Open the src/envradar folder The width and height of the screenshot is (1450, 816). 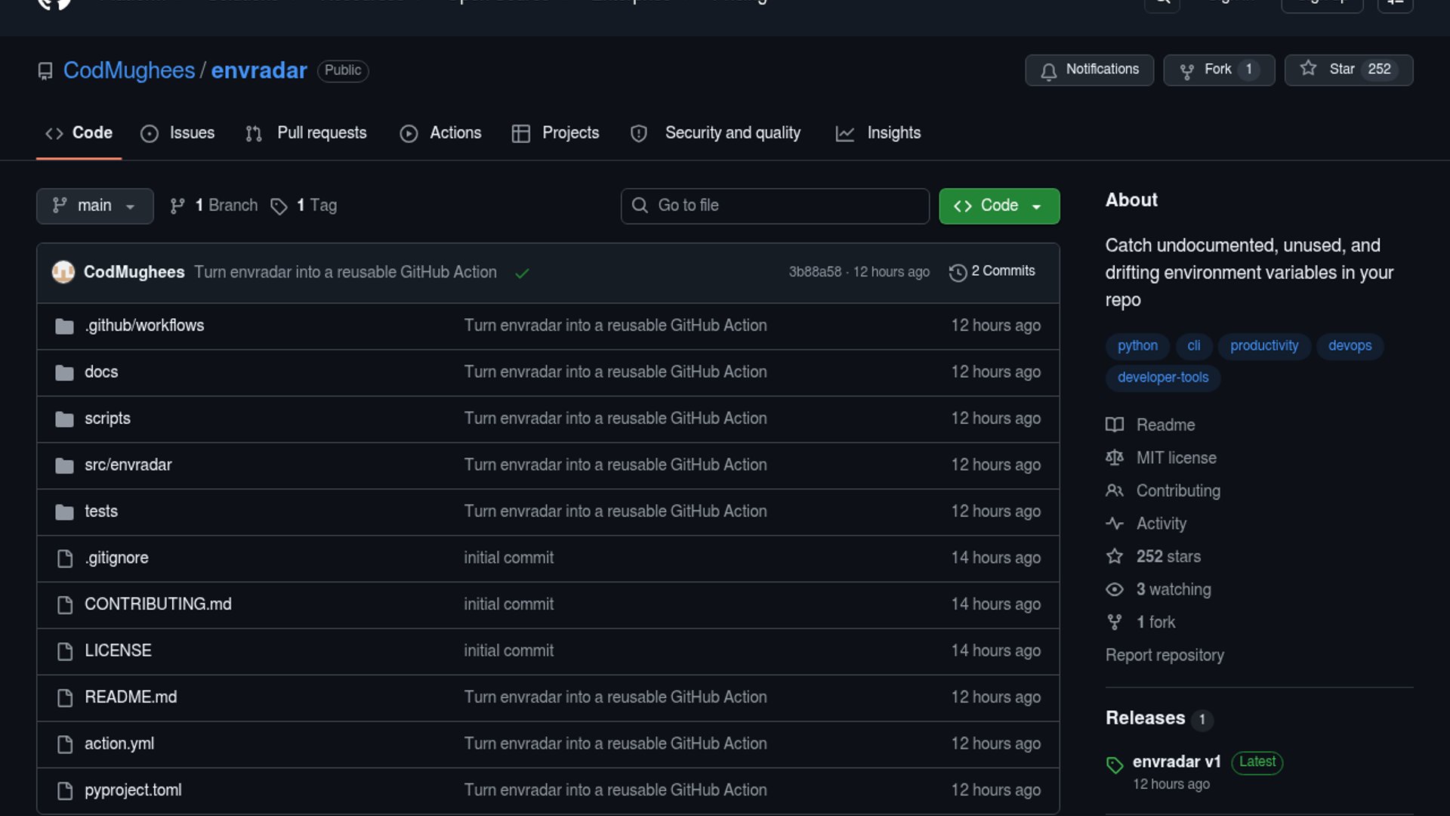(128, 465)
